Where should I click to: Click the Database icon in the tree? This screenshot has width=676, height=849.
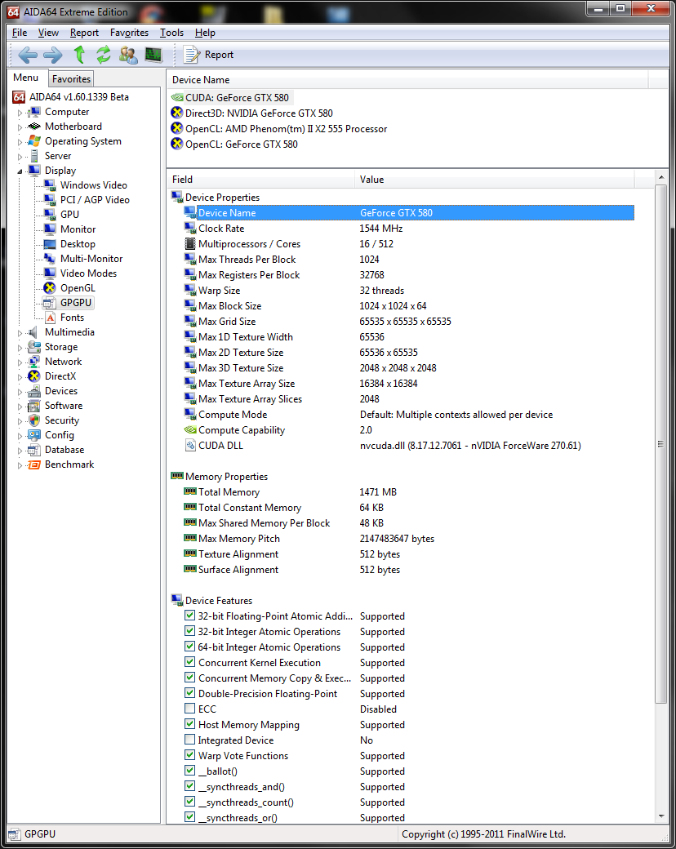(34, 450)
